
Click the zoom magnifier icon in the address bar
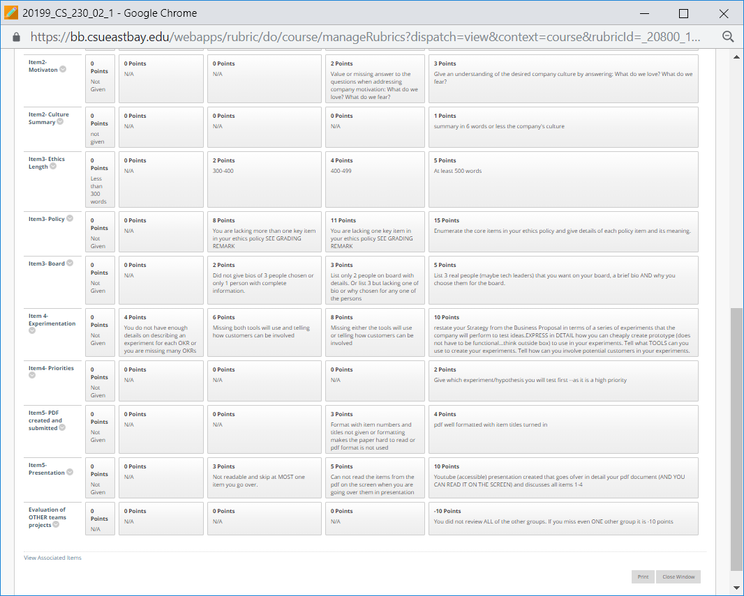728,37
